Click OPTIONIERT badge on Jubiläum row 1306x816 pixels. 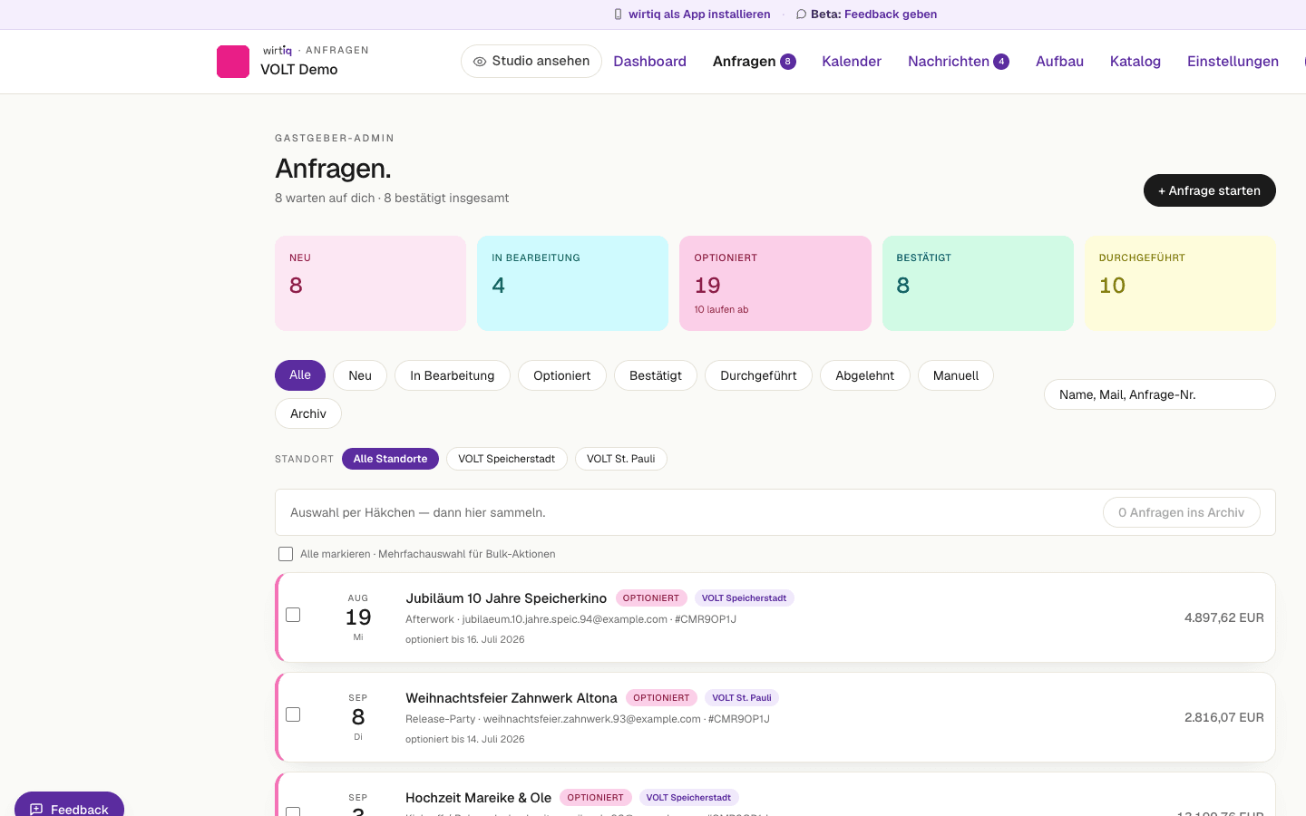[651, 598]
